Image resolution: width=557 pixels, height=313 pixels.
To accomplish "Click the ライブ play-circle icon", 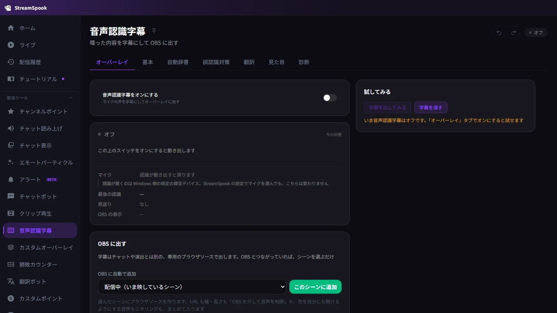I will [x=11, y=45].
